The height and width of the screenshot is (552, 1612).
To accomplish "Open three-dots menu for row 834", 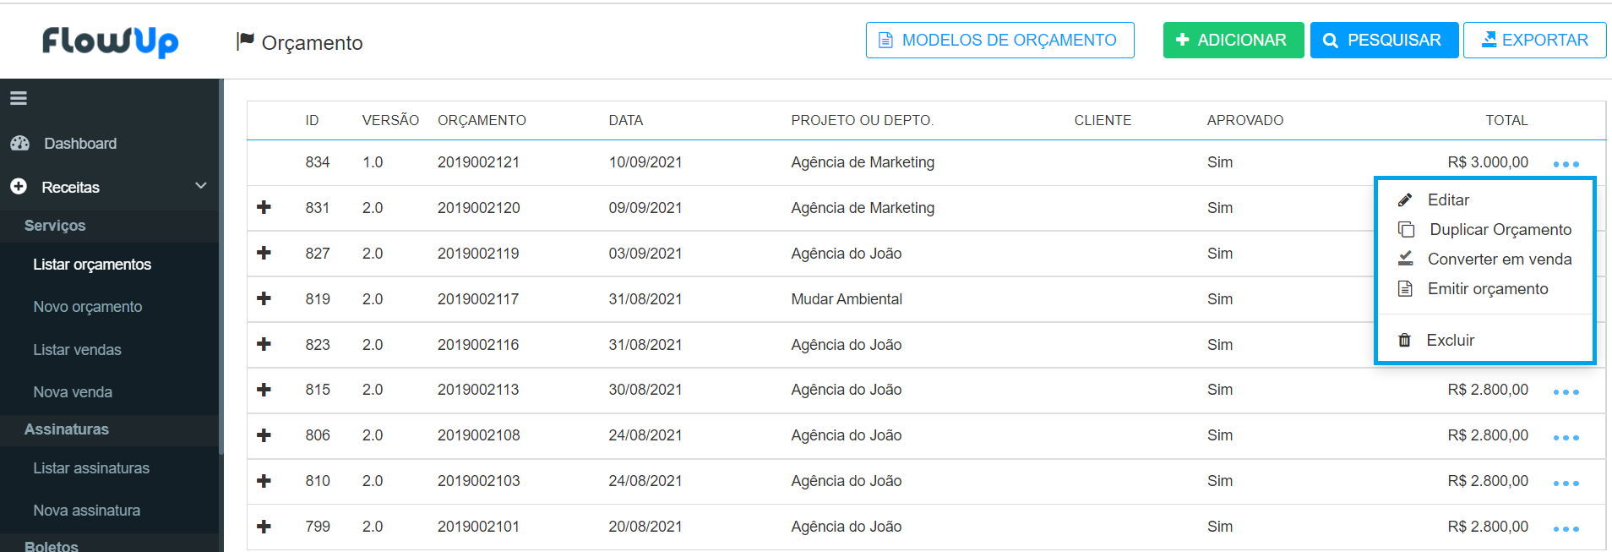I will [1566, 164].
